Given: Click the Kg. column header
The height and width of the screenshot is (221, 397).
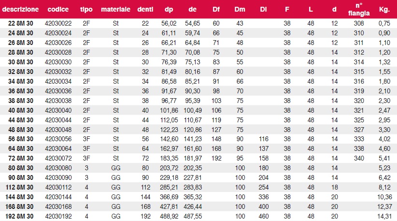Looking at the screenshot, I should [x=384, y=9].
